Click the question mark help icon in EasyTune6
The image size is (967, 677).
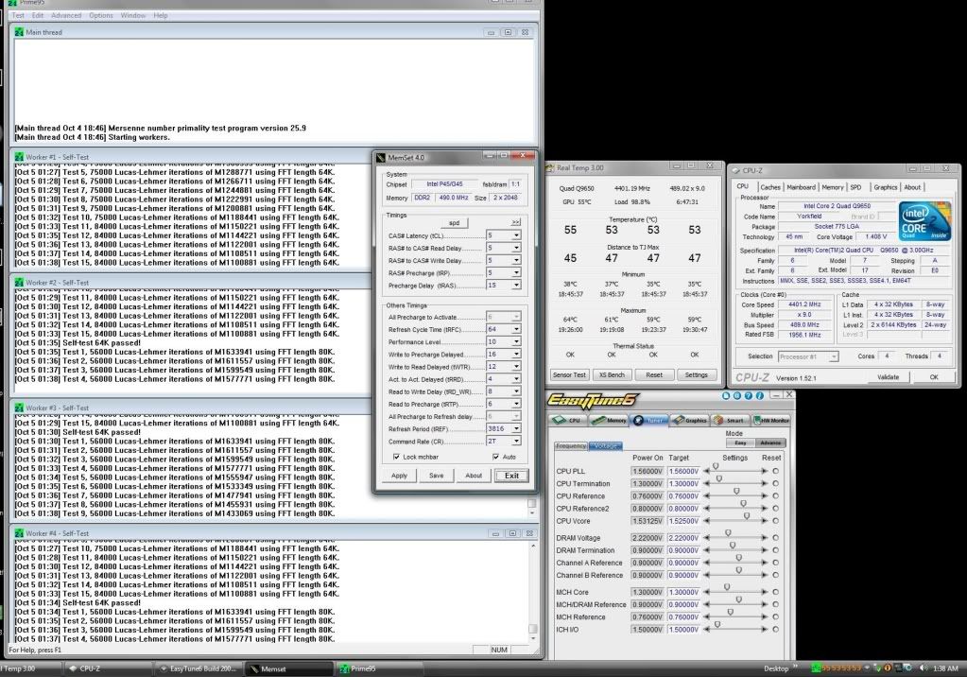[x=749, y=395]
